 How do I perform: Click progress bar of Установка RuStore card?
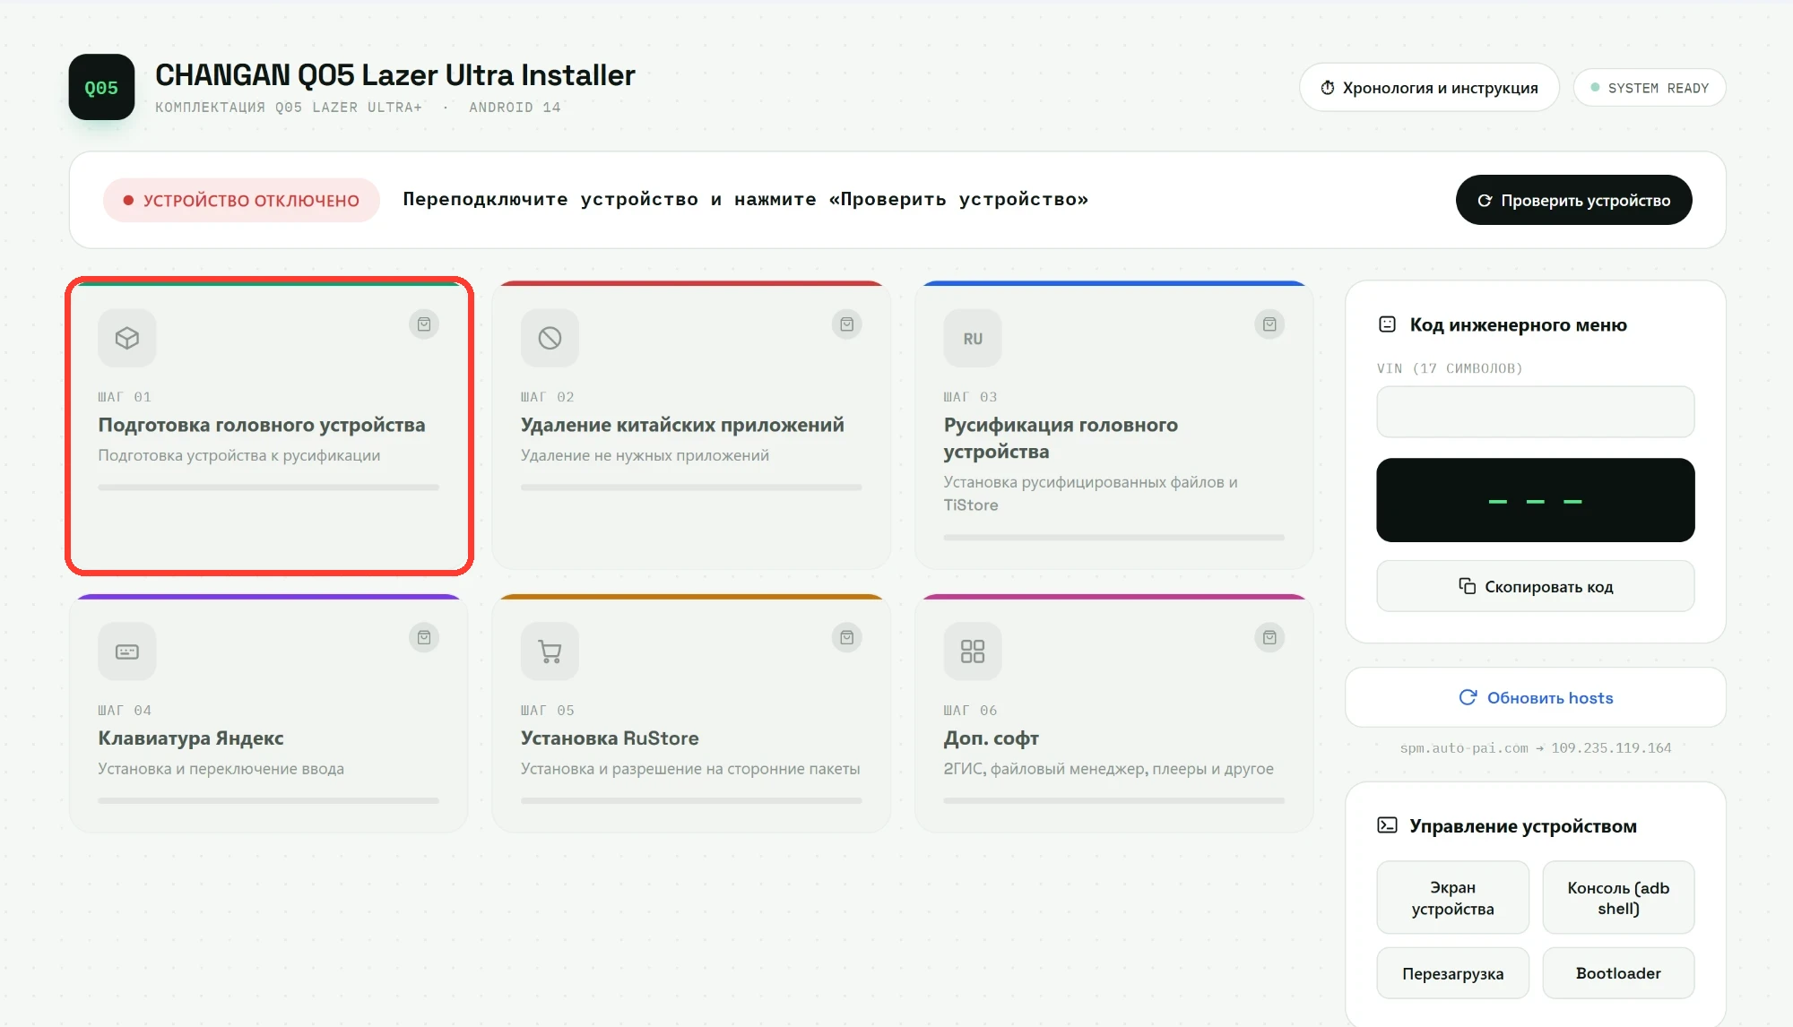pyautogui.click(x=691, y=801)
